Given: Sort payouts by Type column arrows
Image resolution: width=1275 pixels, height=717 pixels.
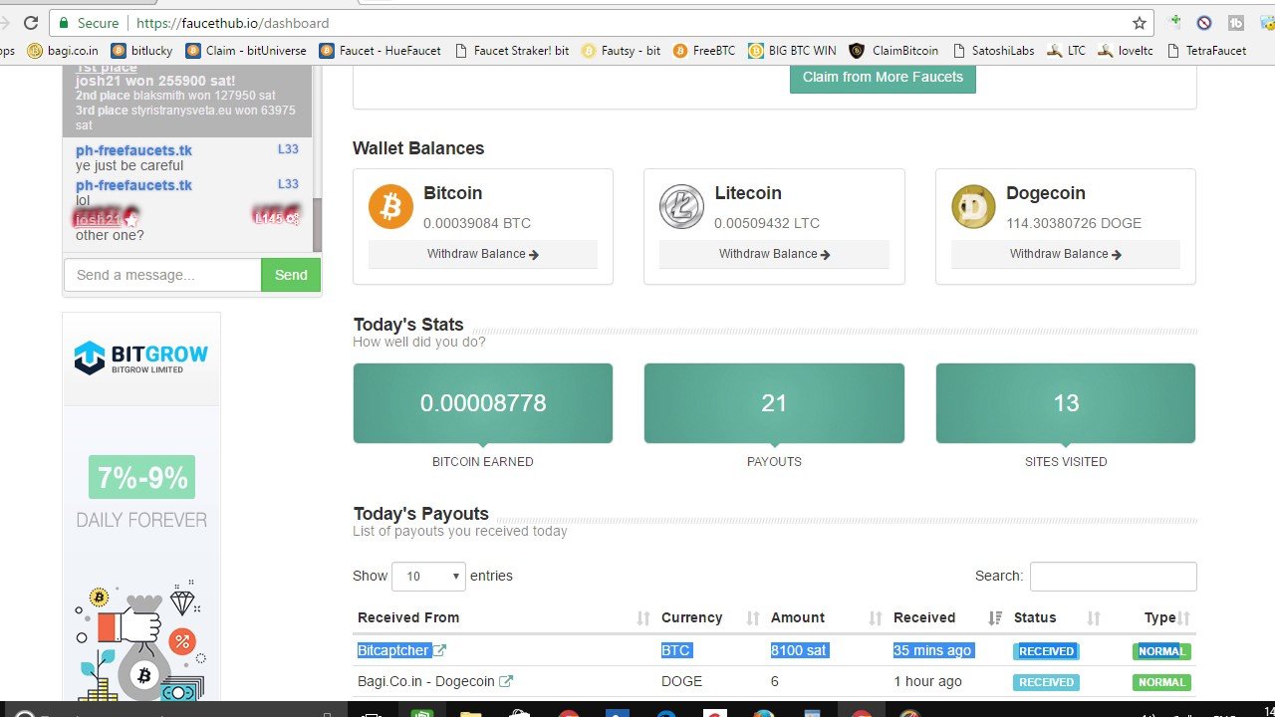Looking at the screenshot, I should 1184,618.
